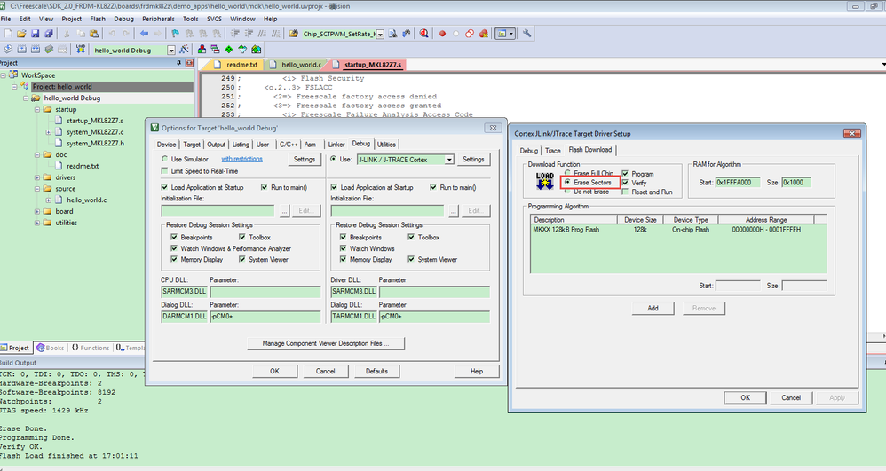Translate the current file using the toolbar icon
The image size is (886, 471).
tap(8, 50)
